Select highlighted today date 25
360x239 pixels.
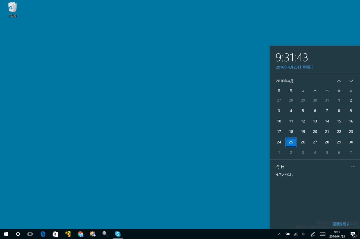pos(291,142)
